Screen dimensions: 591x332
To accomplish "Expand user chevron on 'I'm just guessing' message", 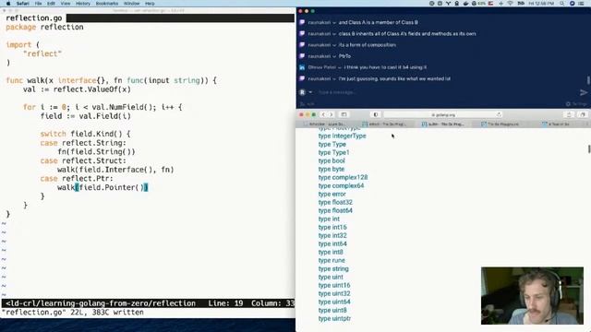I will (334, 79).
